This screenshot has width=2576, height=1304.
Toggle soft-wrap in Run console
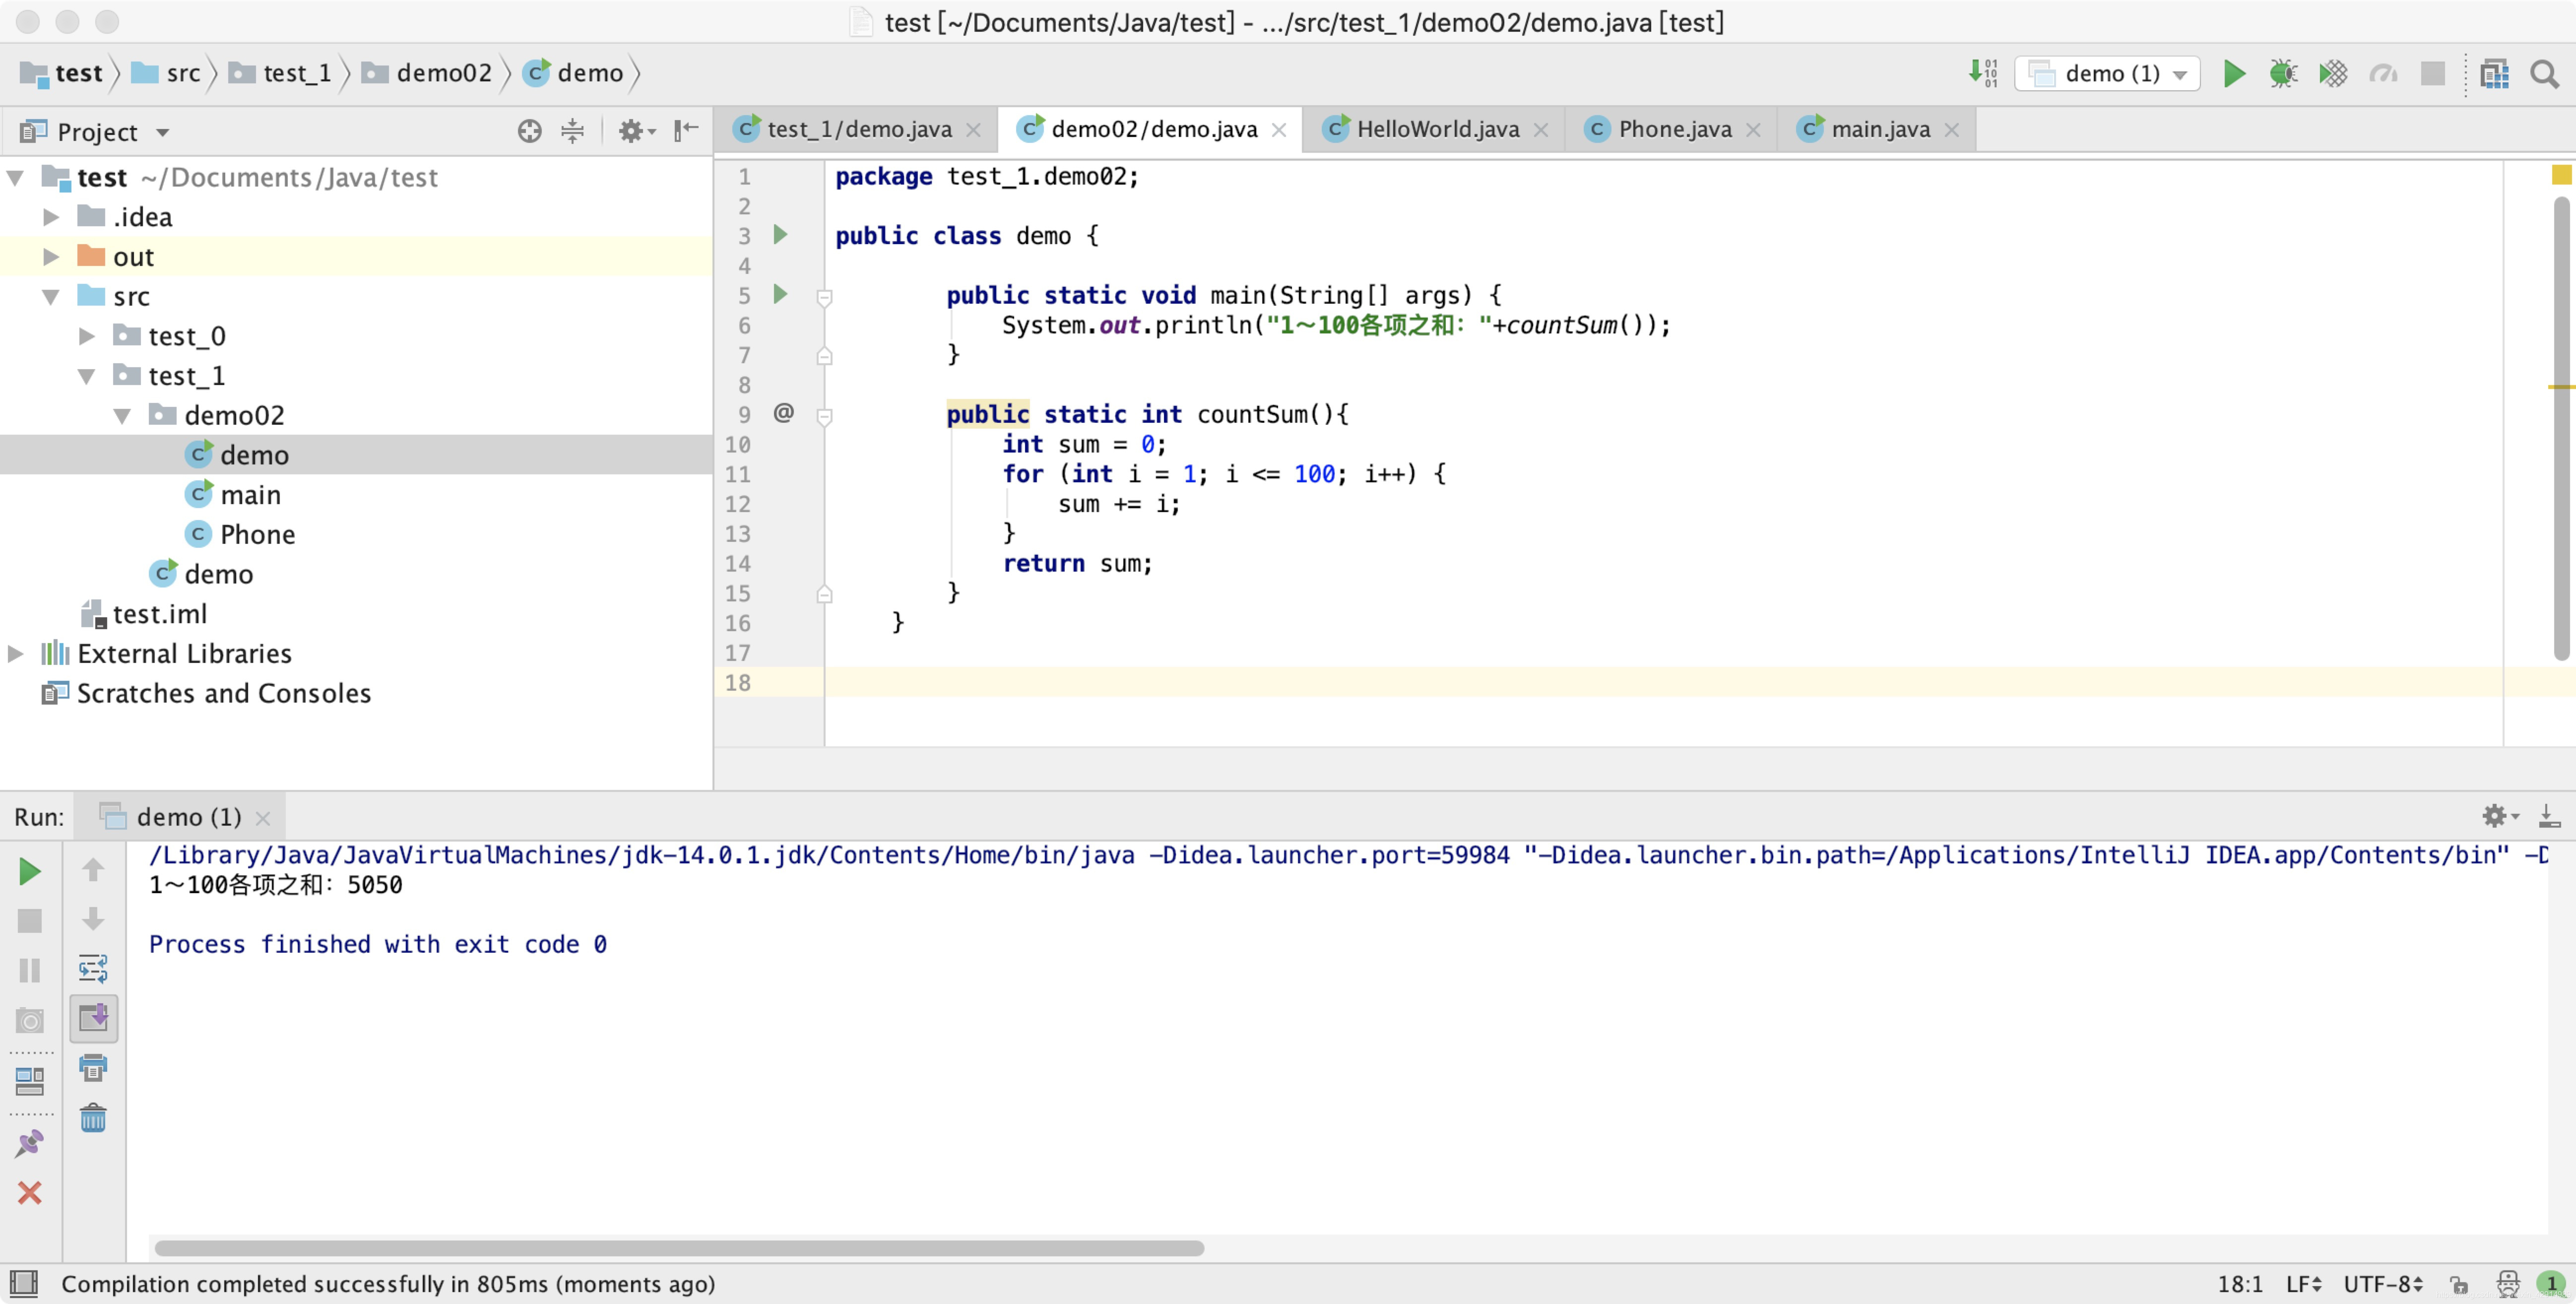click(93, 968)
